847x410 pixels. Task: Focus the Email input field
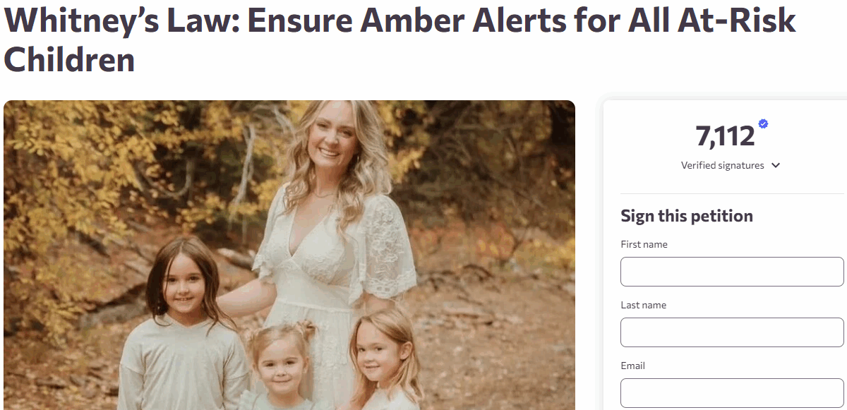732,393
